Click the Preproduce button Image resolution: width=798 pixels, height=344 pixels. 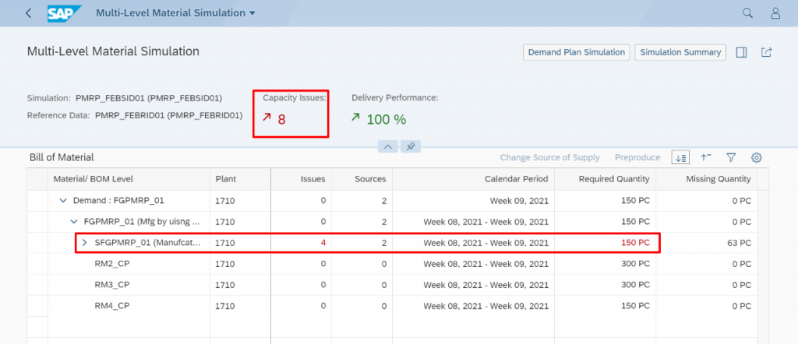point(637,157)
